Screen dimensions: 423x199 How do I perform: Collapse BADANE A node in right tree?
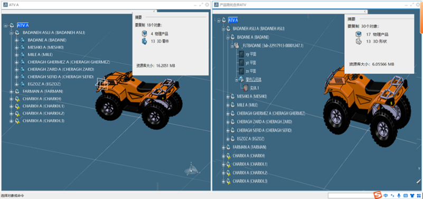[228, 37]
